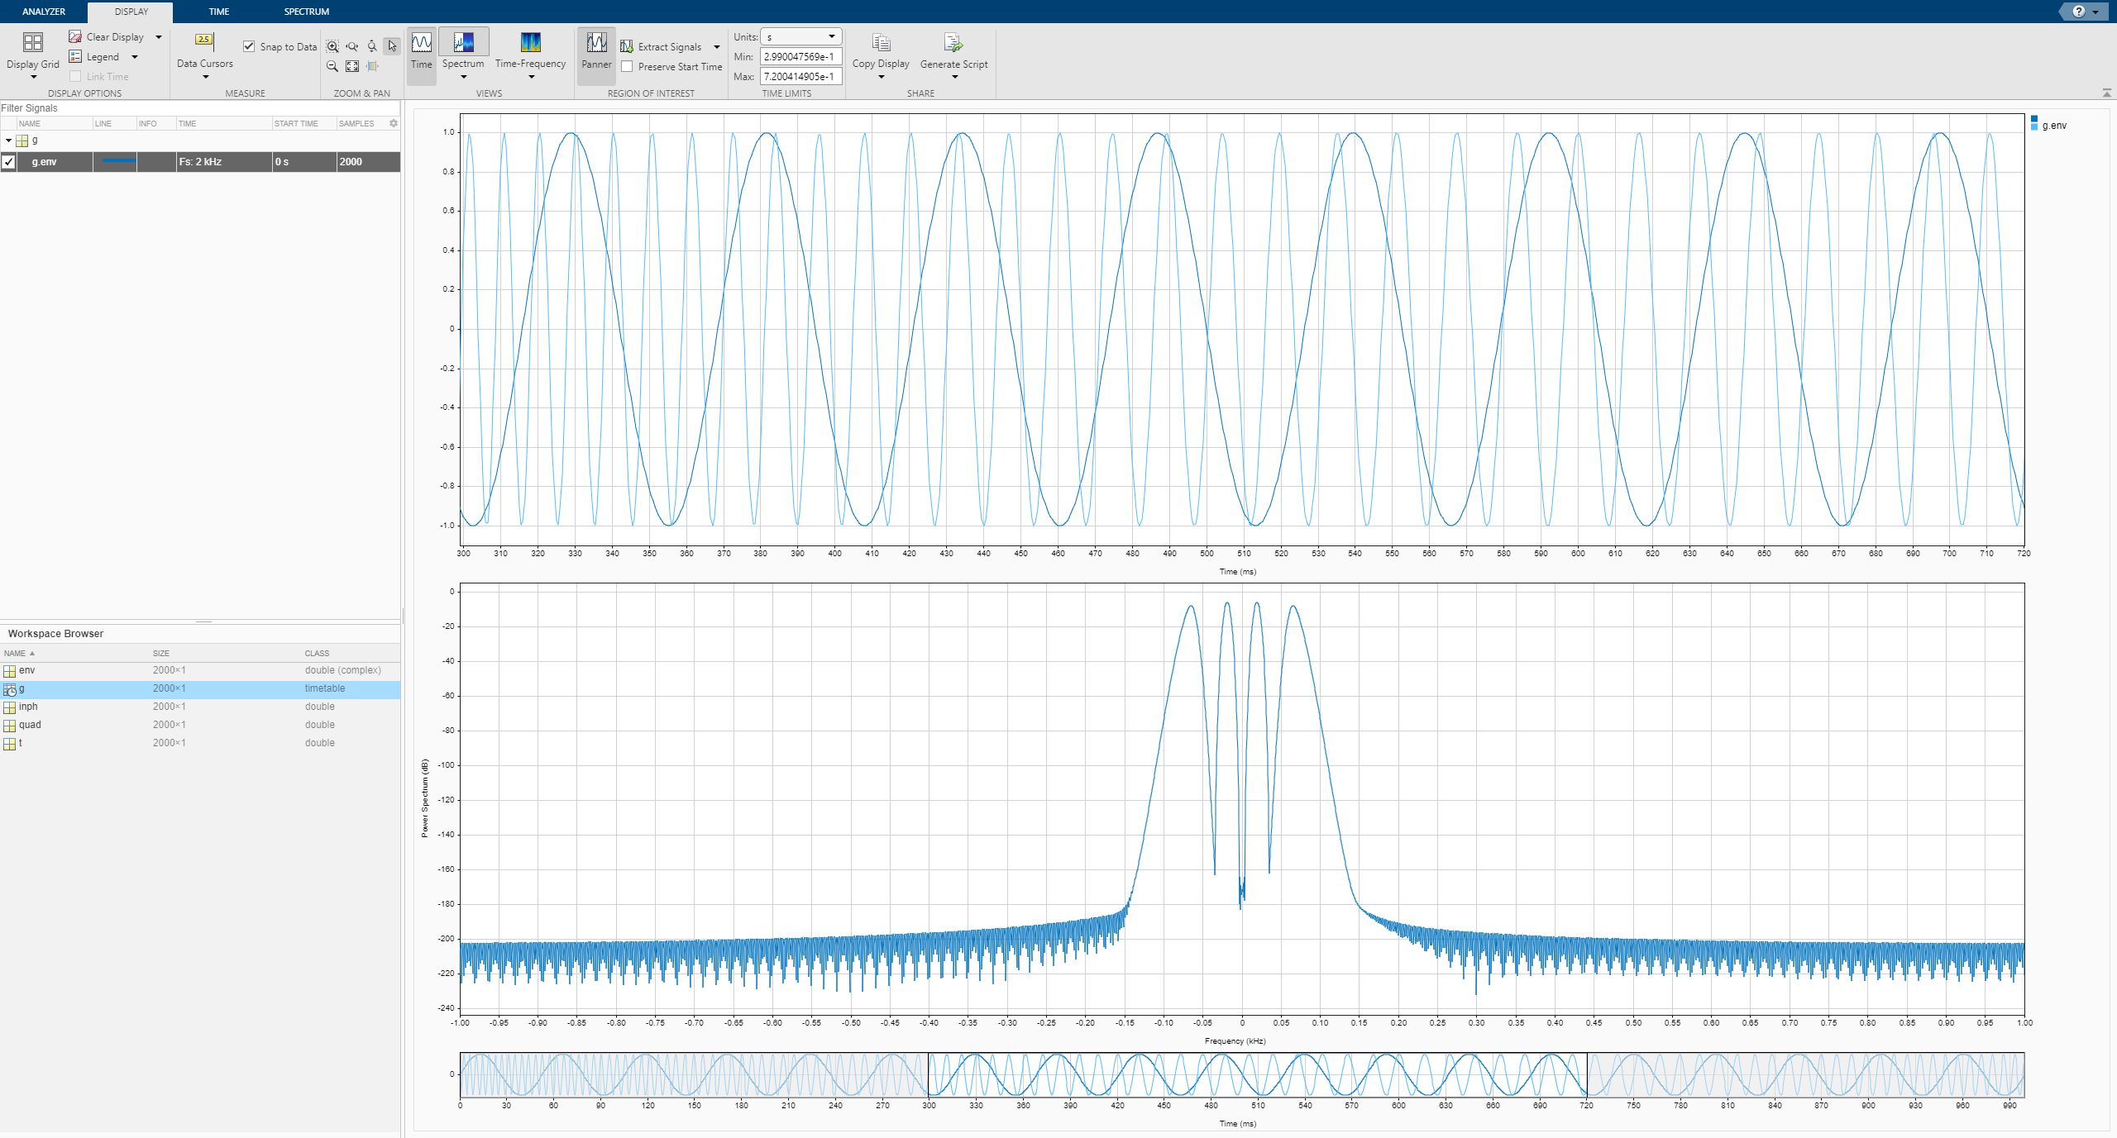
Task: Click the Generate Script icon
Action: 953,42
